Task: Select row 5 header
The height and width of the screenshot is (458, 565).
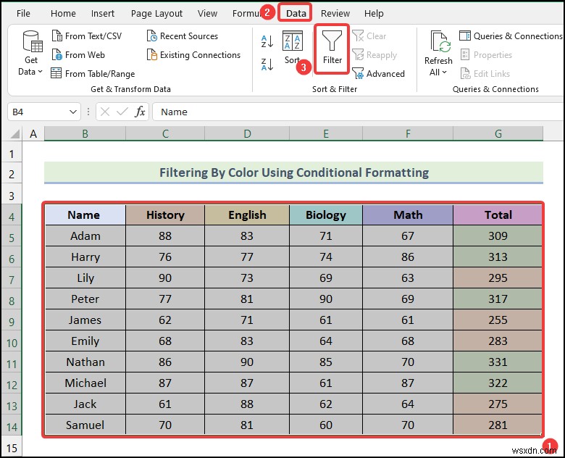Action: tap(12, 238)
